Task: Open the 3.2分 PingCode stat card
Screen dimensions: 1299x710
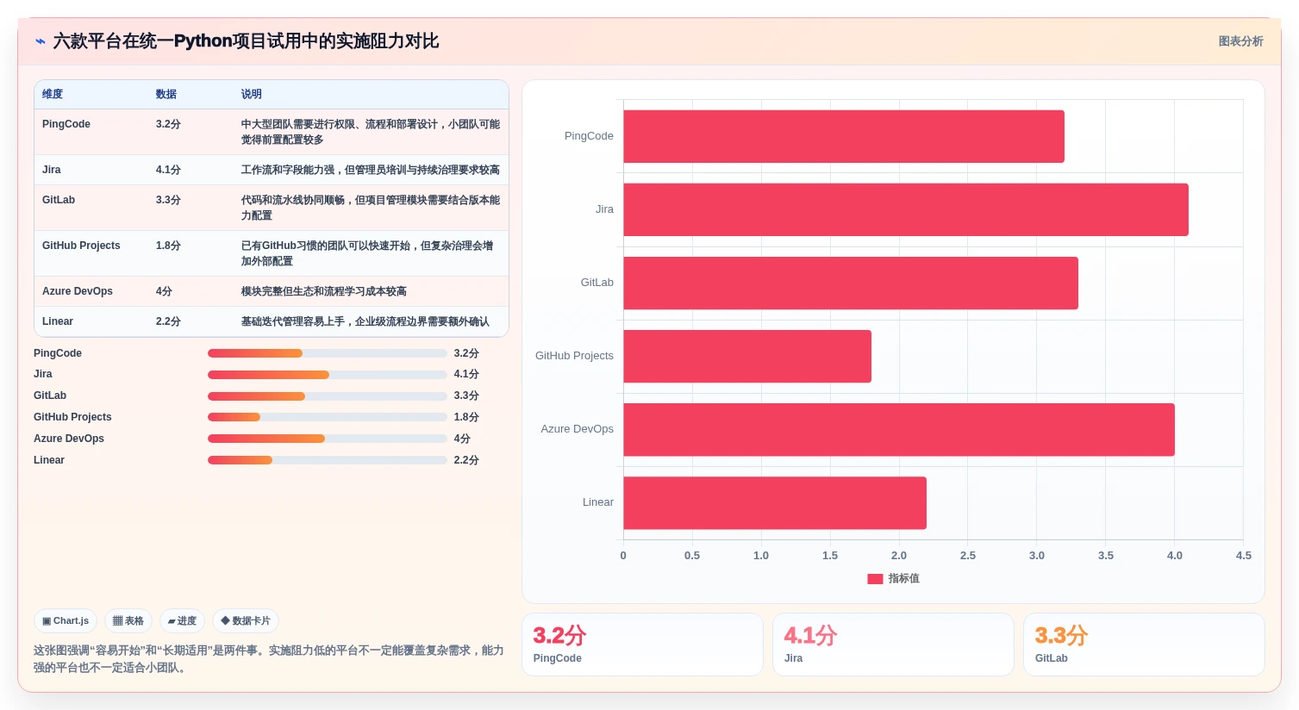Action: pos(642,645)
